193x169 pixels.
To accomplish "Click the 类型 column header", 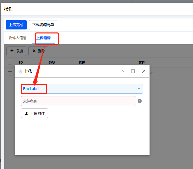I will point(52,62).
